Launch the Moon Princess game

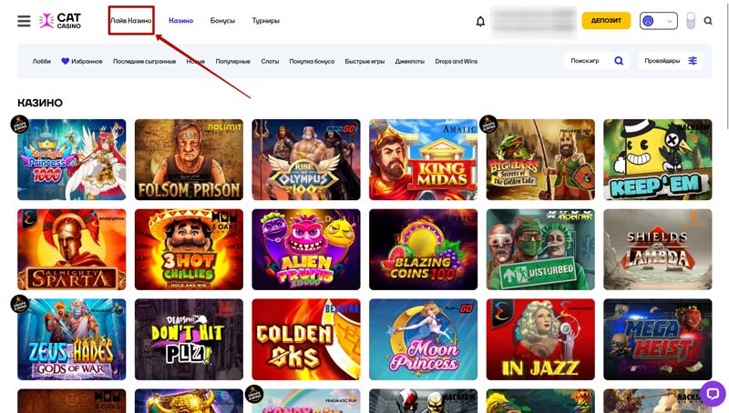coord(423,339)
